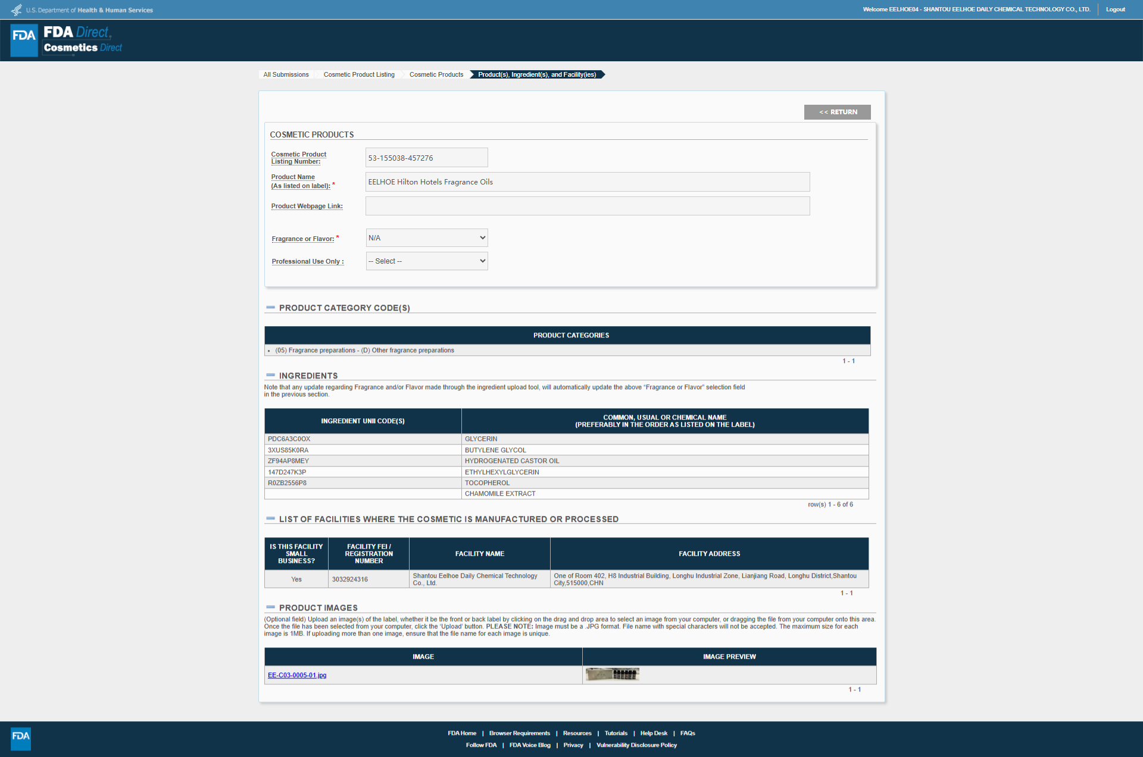The width and height of the screenshot is (1143, 757).
Task: Select the TOCOPHEROL ingredient cell
Action: click(665, 483)
